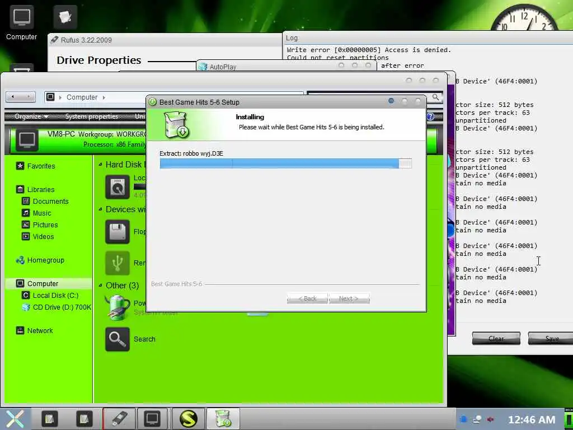Image resolution: width=573 pixels, height=430 pixels.
Task: Click the Write error line in Log
Action: (x=369, y=50)
